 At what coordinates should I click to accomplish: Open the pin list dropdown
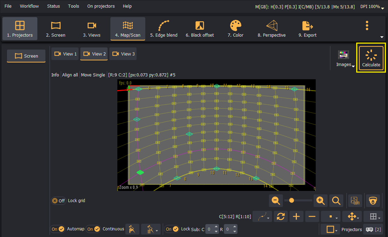point(151,229)
